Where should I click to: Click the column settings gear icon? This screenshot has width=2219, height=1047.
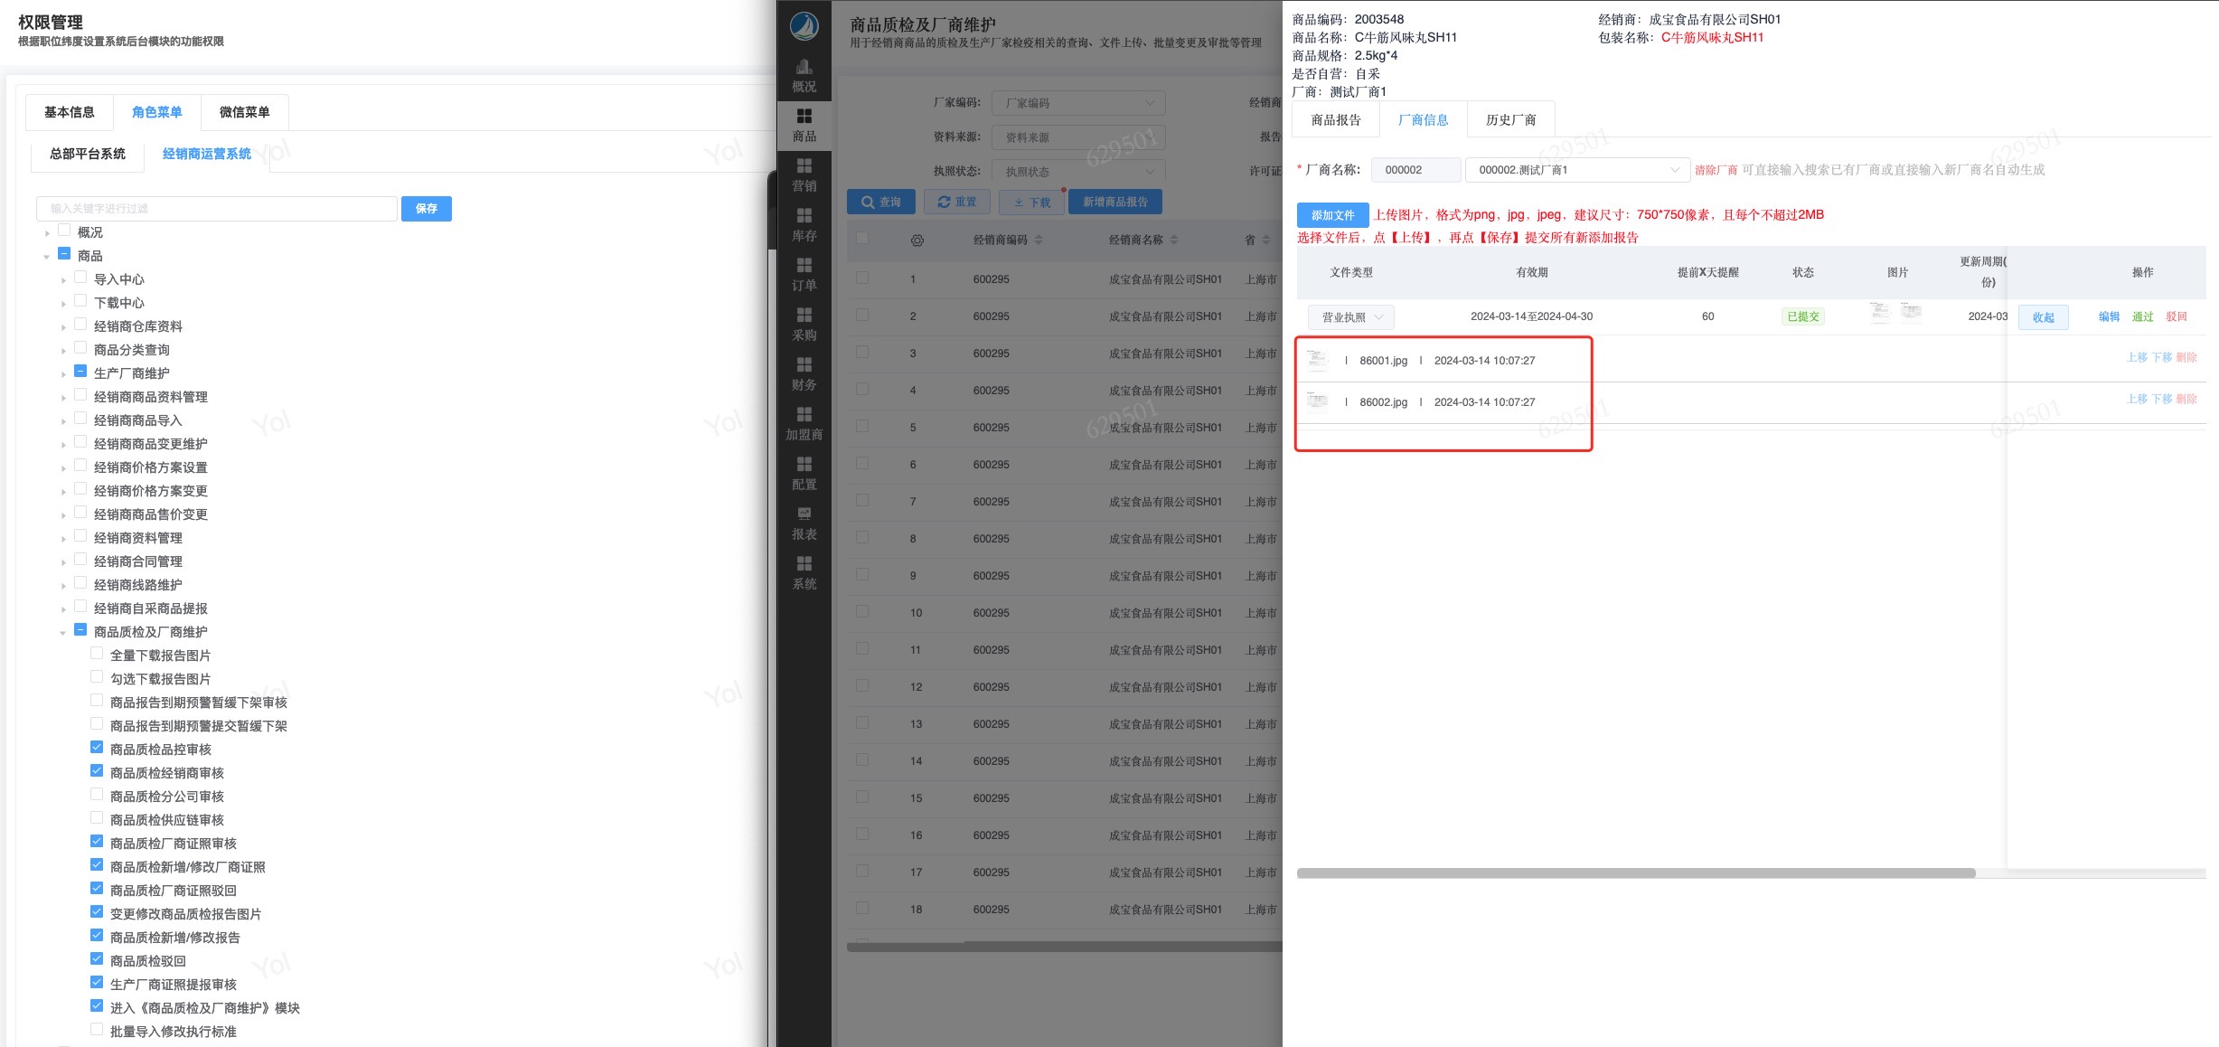(x=917, y=241)
